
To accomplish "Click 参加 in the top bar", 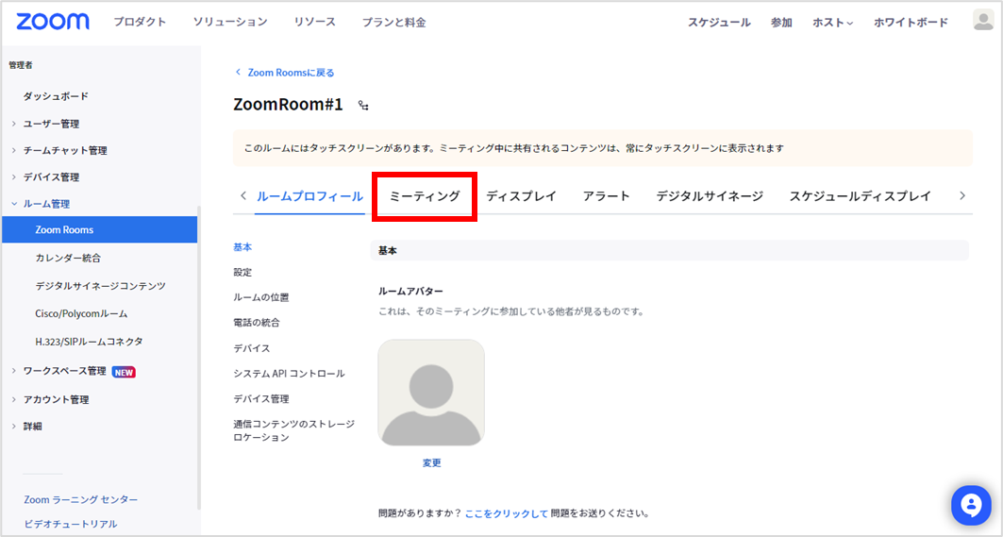I will tap(781, 23).
